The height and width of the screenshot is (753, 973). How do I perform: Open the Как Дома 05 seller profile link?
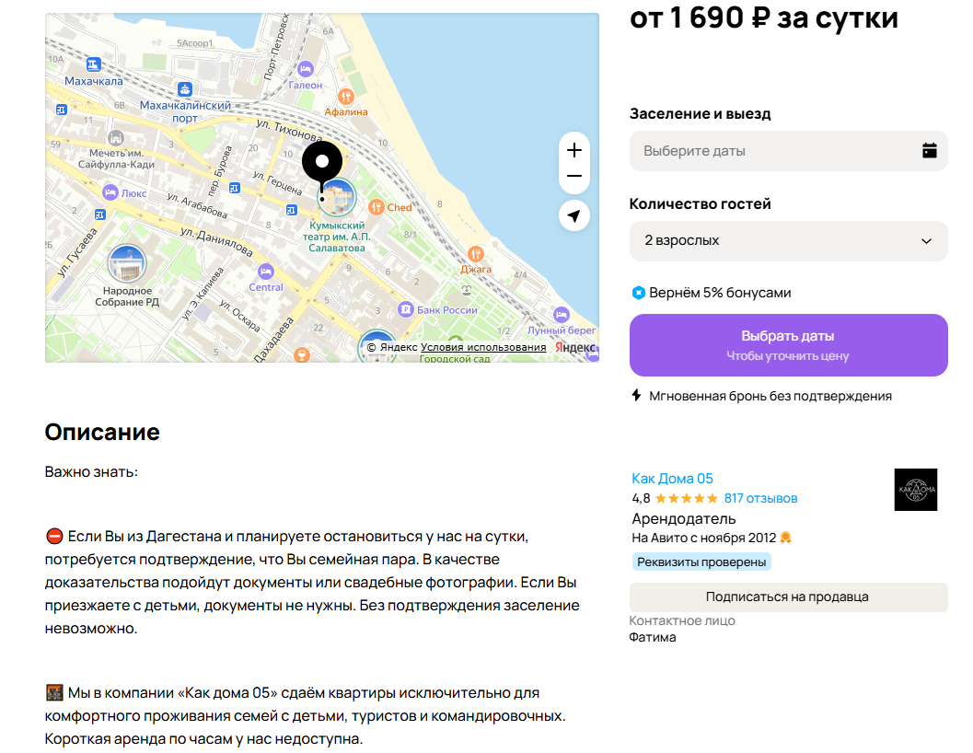tap(672, 479)
